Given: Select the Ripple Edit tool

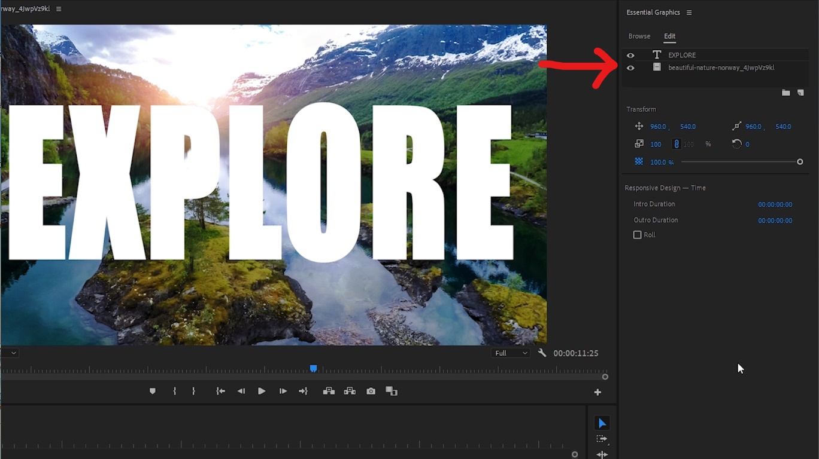Looking at the screenshot, I should 602,454.
